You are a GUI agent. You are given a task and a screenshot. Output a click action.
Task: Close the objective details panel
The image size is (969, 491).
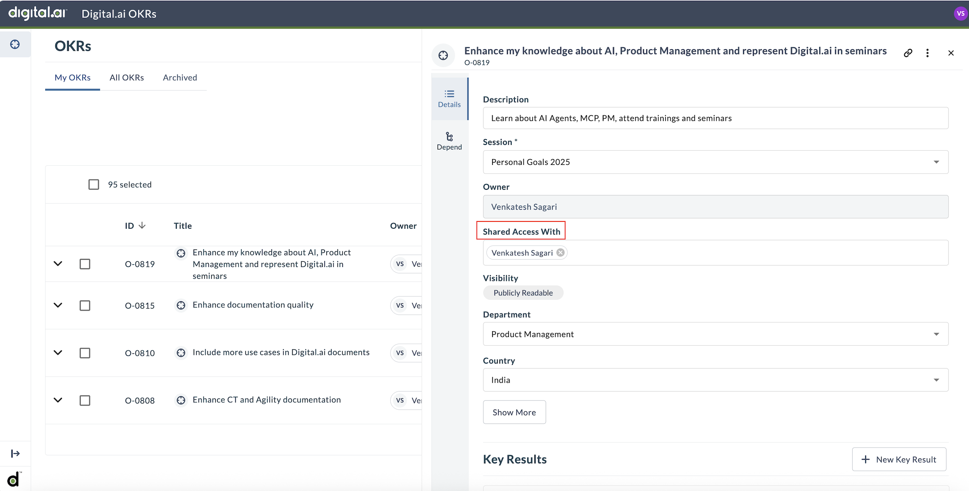pyautogui.click(x=951, y=53)
